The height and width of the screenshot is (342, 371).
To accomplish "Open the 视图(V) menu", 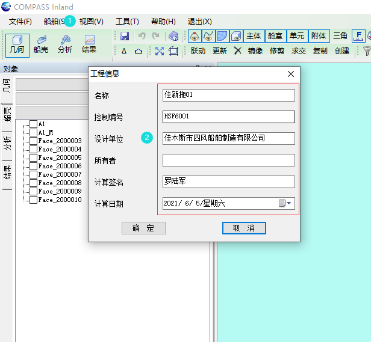I will tap(92, 22).
